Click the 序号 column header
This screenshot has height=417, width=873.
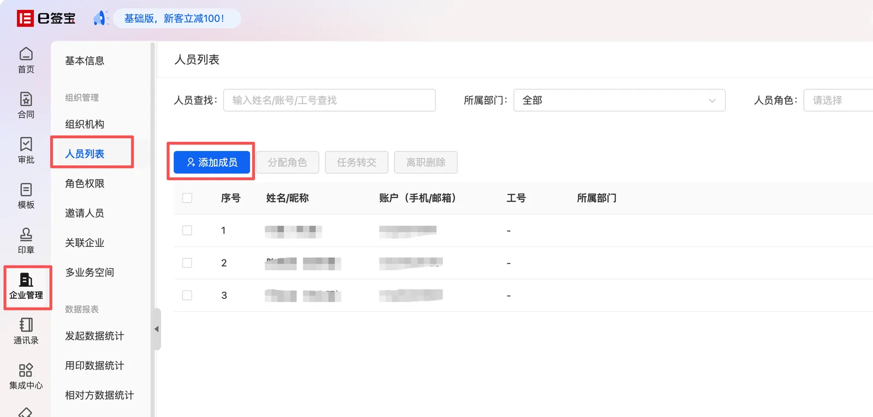[x=231, y=198]
